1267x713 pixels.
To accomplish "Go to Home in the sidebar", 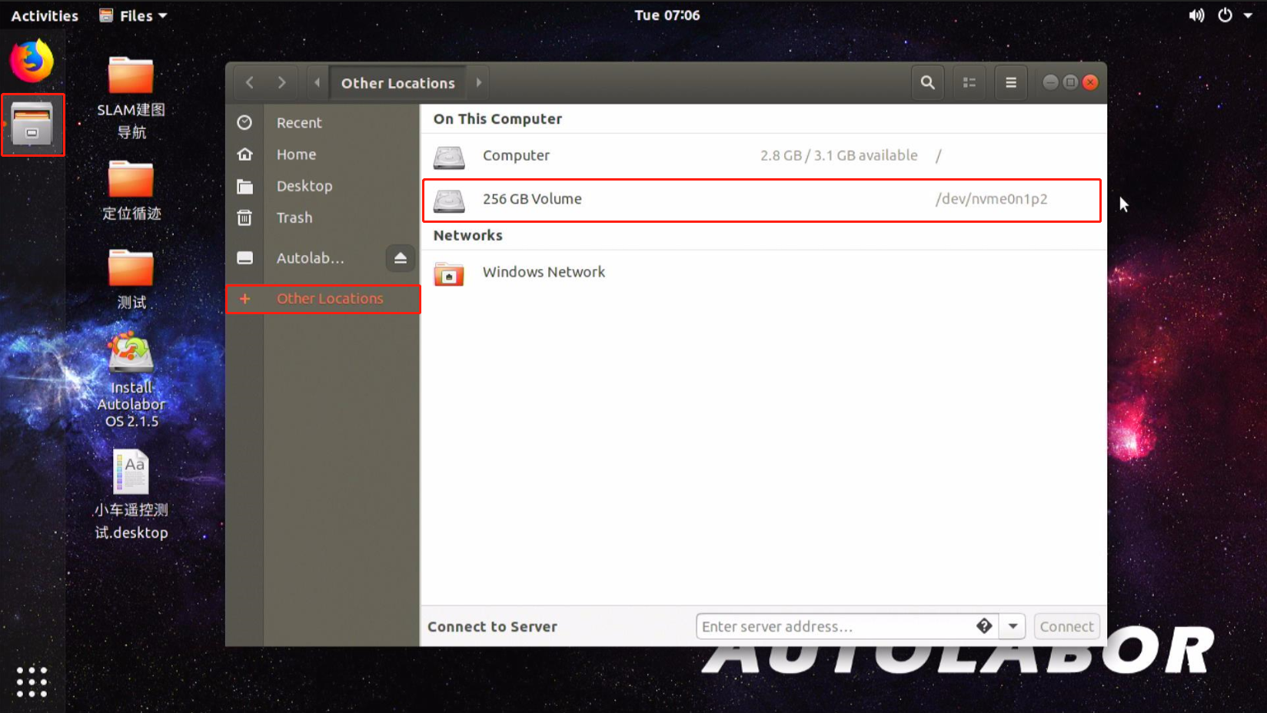I will (296, 154).
